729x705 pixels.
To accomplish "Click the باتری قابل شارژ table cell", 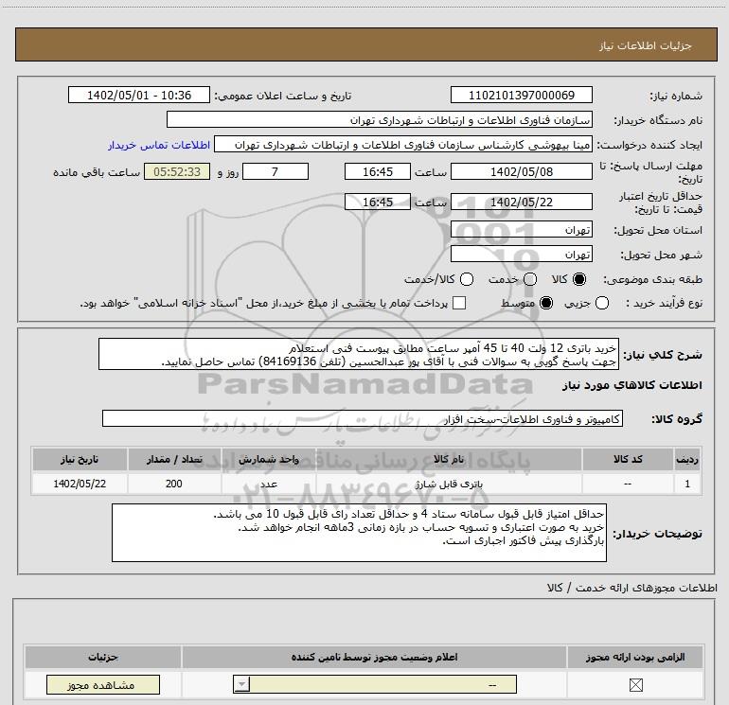I will click(449, 484).
